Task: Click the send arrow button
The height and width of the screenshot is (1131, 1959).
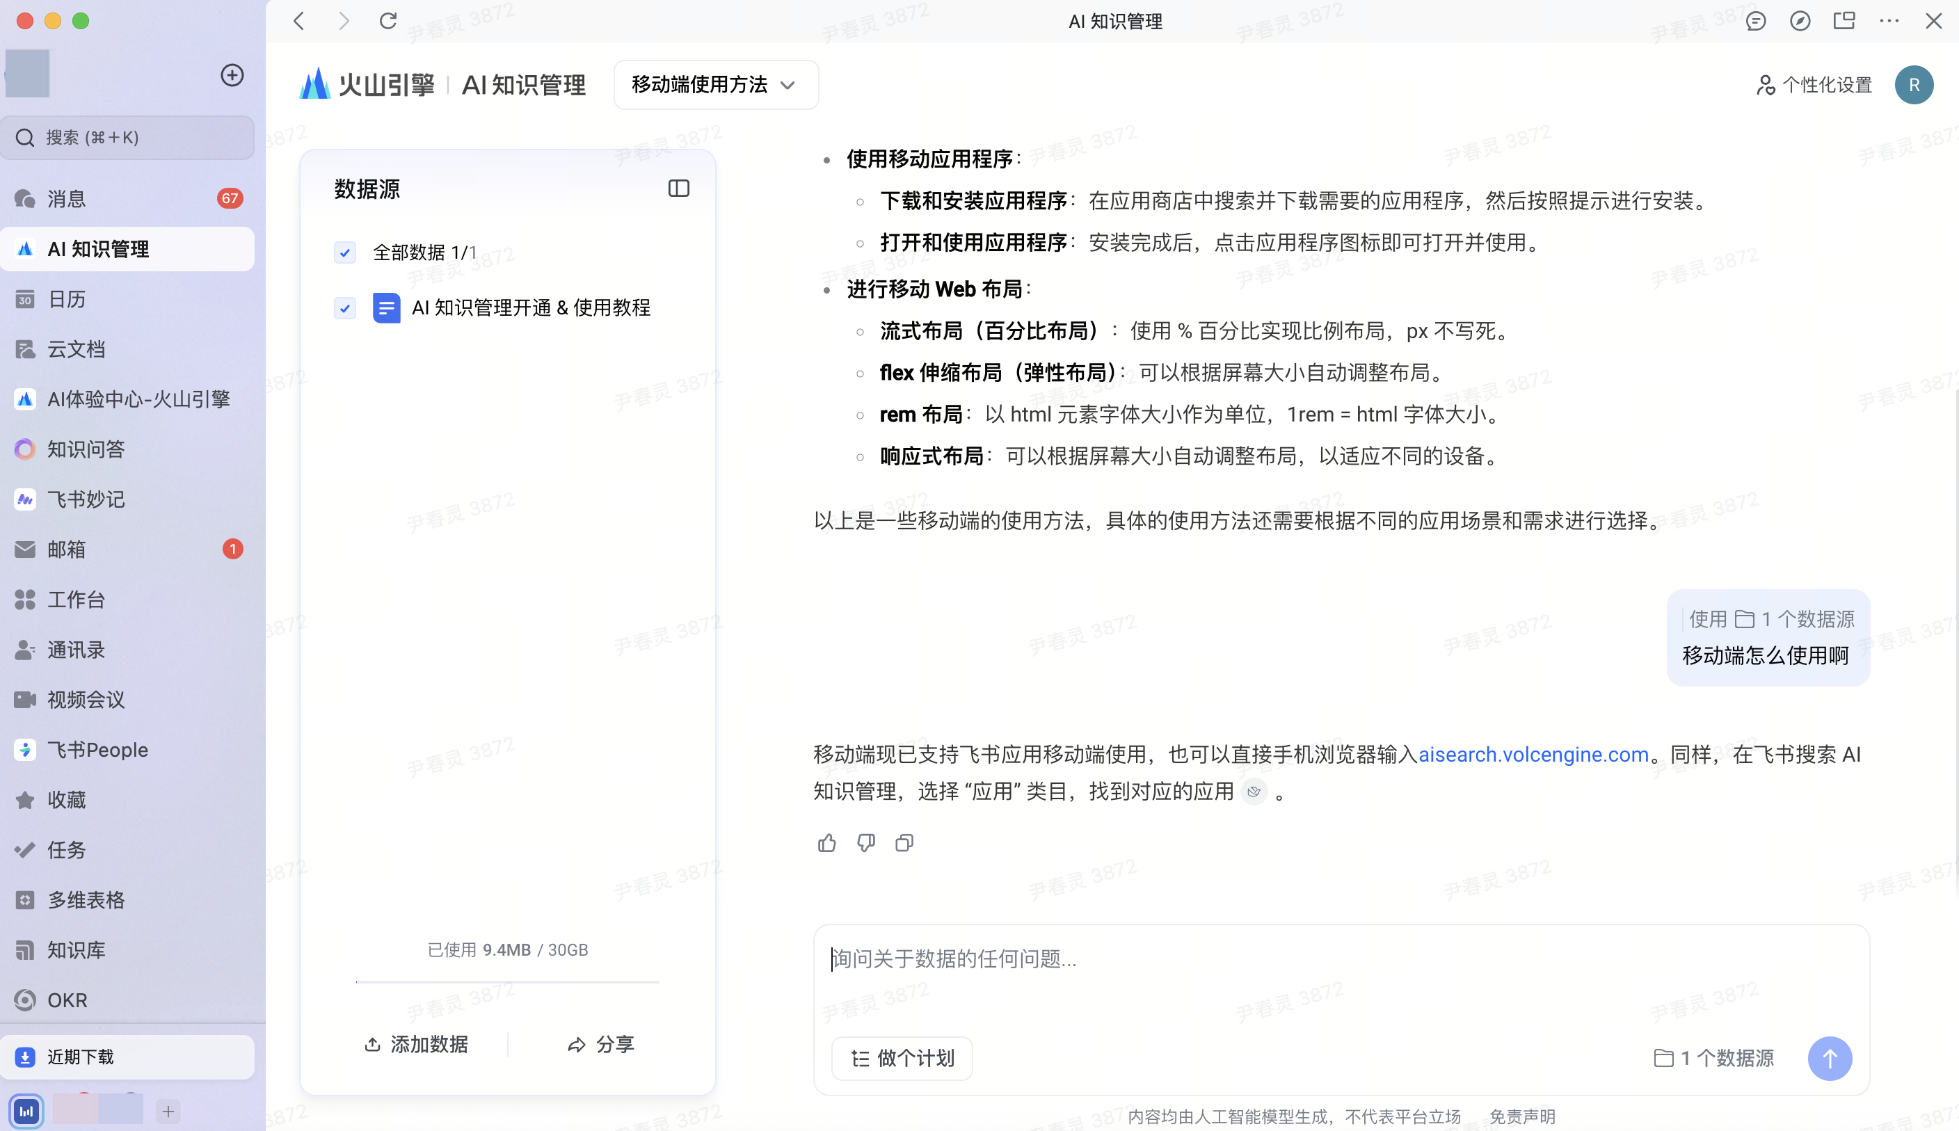Action: click(1830, 1058)
